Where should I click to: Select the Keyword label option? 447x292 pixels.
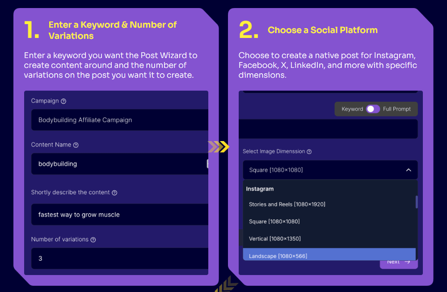coord(352,109)
